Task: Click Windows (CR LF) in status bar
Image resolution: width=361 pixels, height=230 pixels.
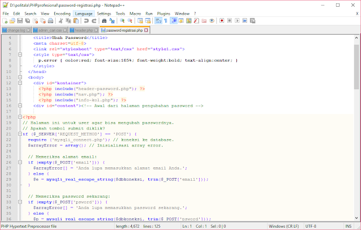Action: (x=284, y=226)
